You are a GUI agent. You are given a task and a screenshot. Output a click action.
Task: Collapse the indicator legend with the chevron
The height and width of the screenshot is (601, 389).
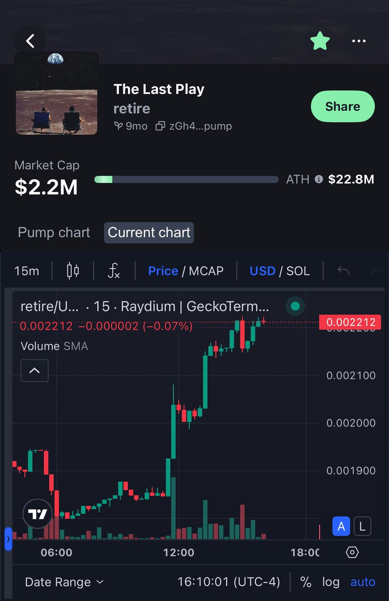tap(35, 371)
